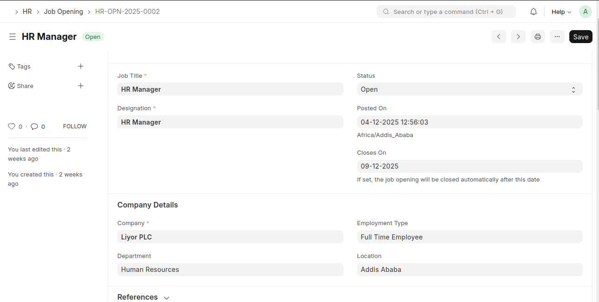Add a tag with plus icon
The width and height of the screenshot is (599, 302).
coord(81,66)
